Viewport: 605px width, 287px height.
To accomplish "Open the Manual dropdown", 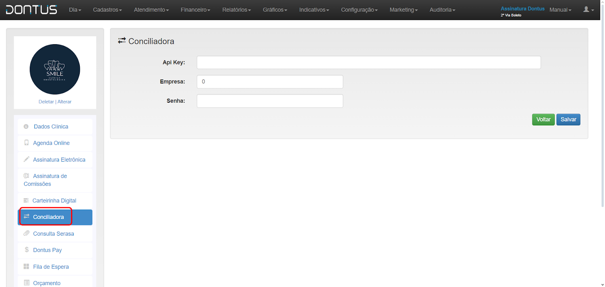I will coord(560,10).
